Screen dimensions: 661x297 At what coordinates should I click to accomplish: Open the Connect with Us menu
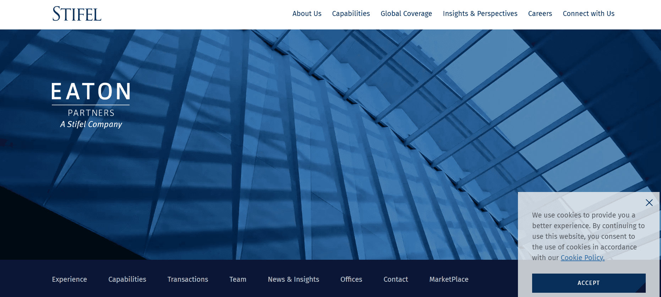588,13
